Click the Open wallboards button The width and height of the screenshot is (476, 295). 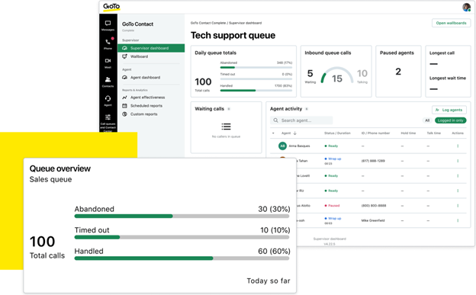point(451,23)
